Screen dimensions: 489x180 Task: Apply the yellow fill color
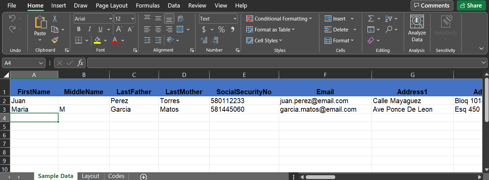[97, 40]
